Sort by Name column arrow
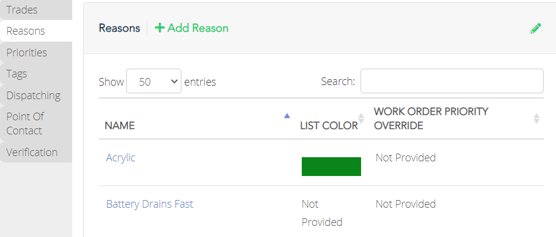 [x=287, y=116]
